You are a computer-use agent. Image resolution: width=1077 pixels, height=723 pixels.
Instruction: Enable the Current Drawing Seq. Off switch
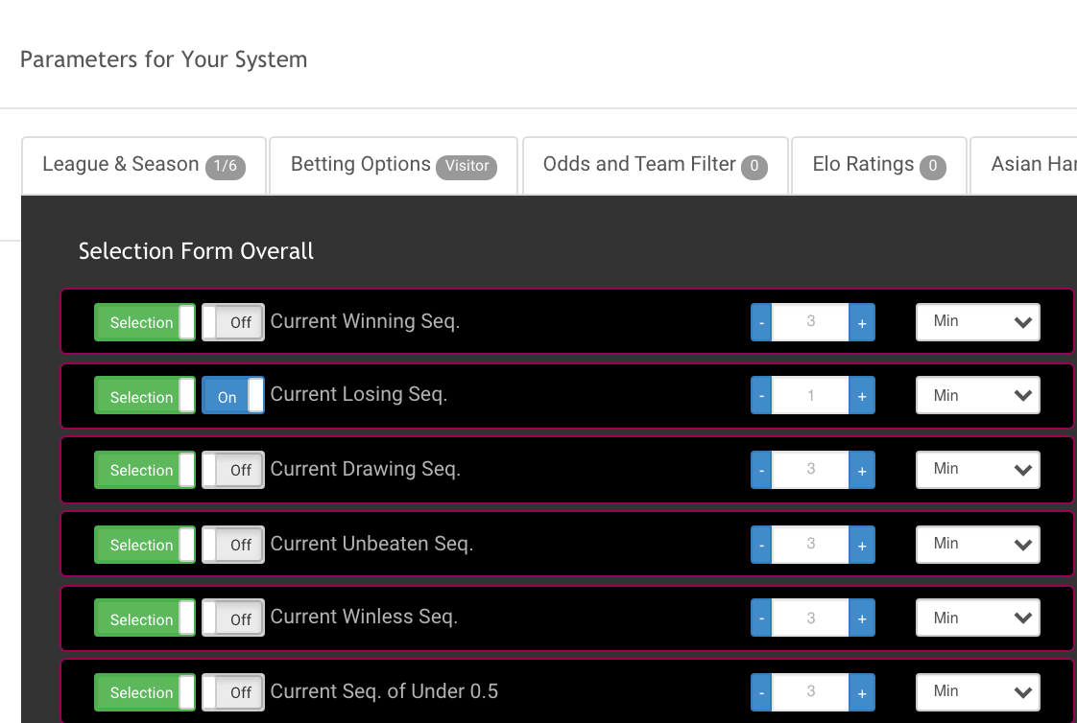click(233, 470)
